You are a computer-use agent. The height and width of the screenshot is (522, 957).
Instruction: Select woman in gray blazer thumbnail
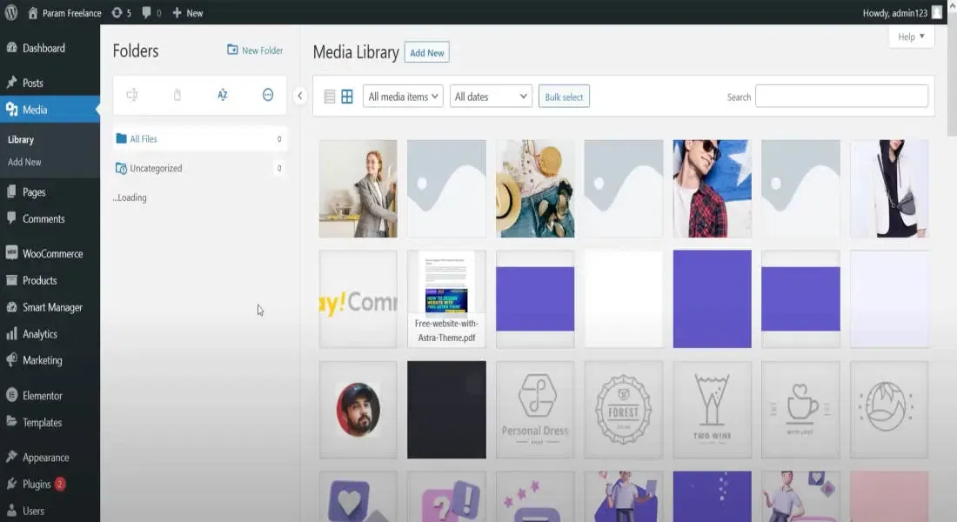[358, 189]
